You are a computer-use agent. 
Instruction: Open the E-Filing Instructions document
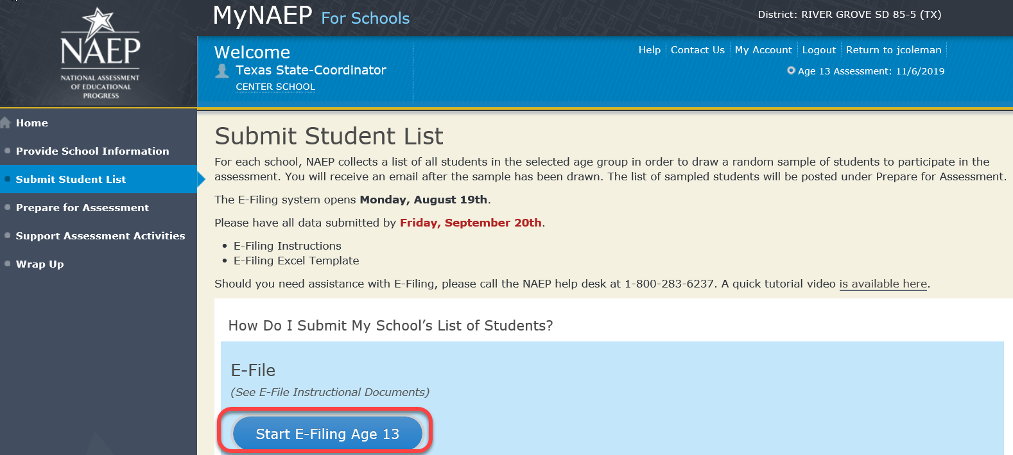click(287, 246)
